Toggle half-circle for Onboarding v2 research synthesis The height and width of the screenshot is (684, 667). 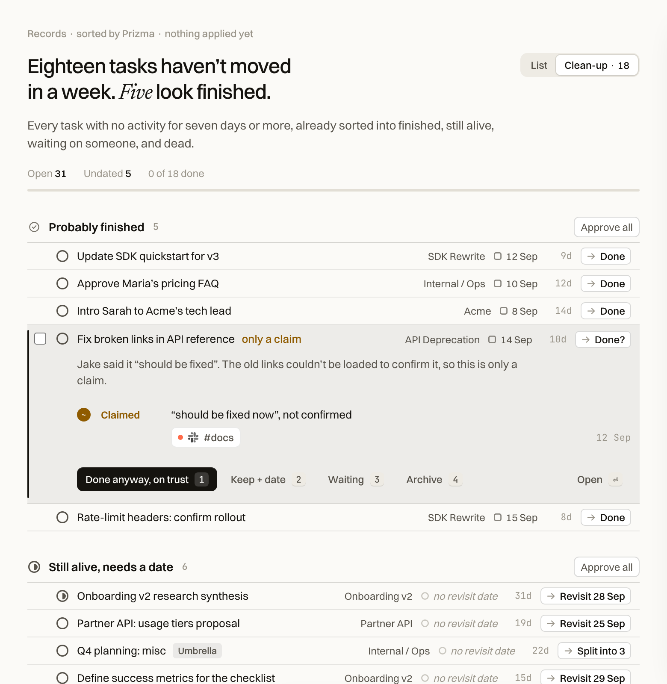click(x=62, y=596)
